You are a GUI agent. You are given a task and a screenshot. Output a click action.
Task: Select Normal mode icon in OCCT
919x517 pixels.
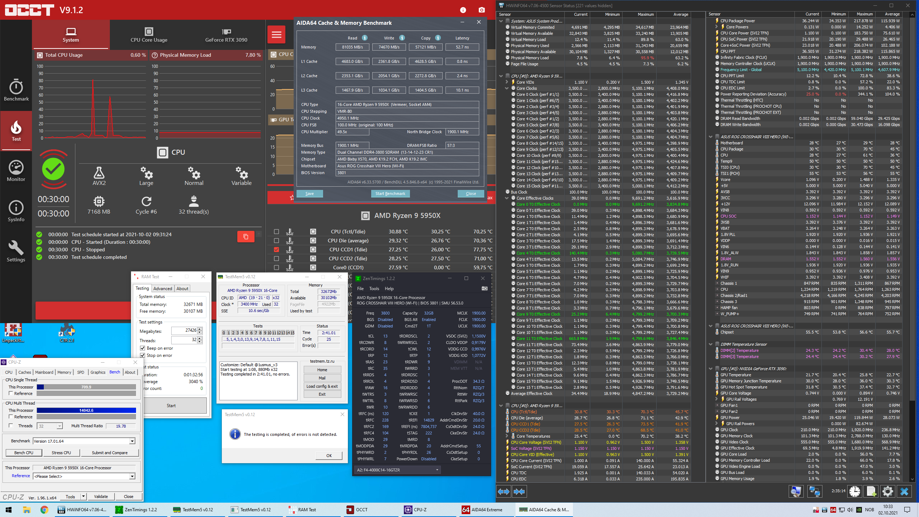194,173
